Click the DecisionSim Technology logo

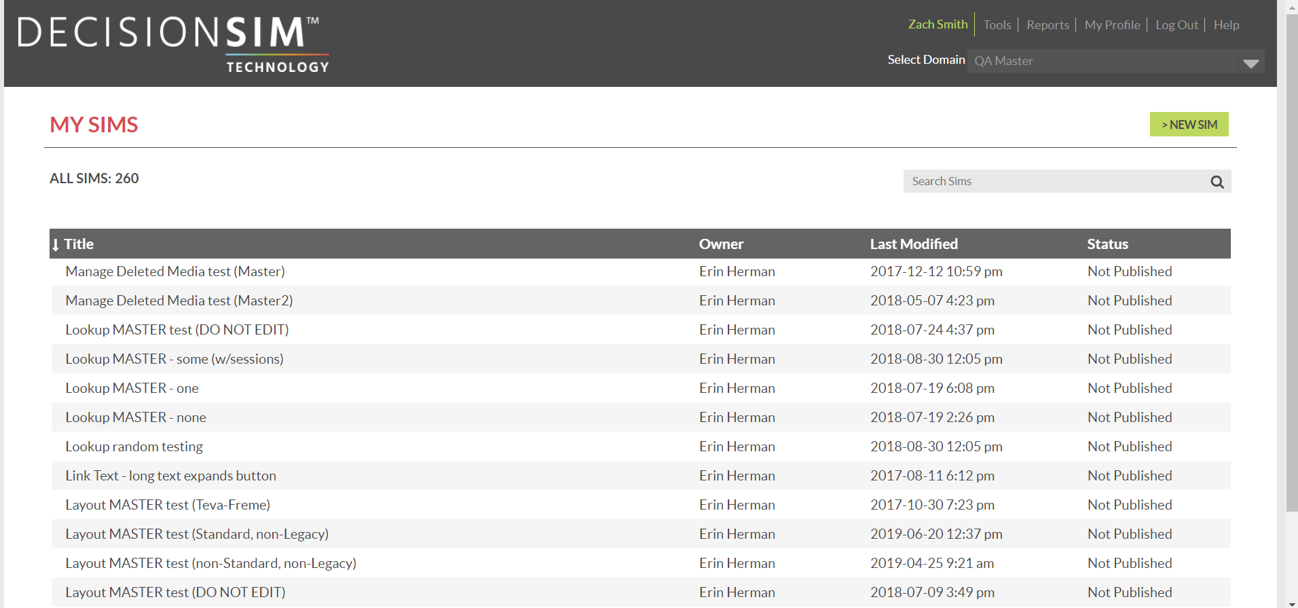(174, 44)
